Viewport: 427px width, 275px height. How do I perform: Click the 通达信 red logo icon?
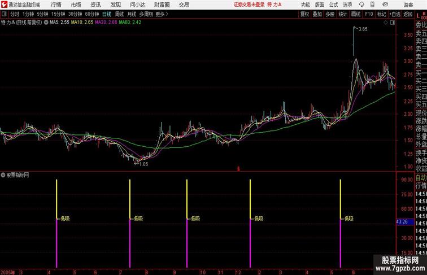coord(4,5)
